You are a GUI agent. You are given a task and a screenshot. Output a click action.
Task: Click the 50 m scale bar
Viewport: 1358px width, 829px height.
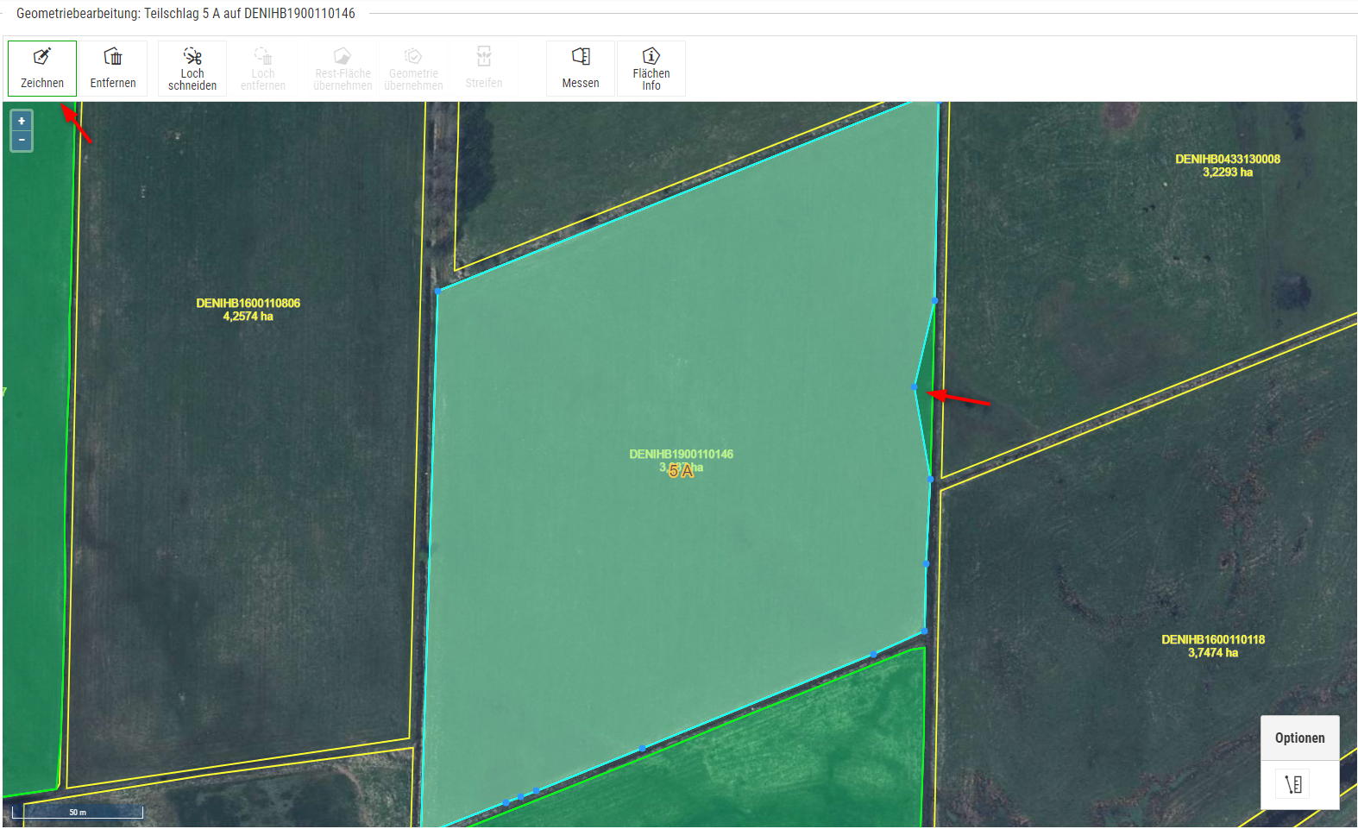pyautogui.click(x=78, y=812)
